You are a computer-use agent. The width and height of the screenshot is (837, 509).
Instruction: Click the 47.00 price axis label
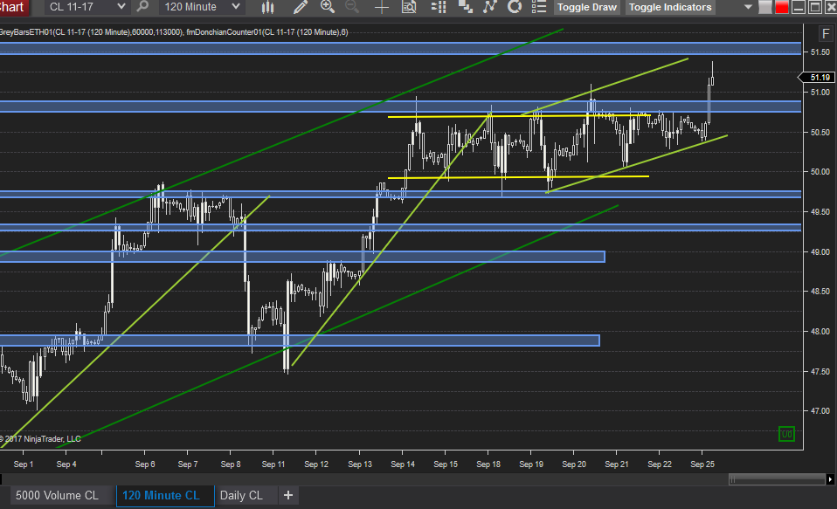(x=820, y=411)
